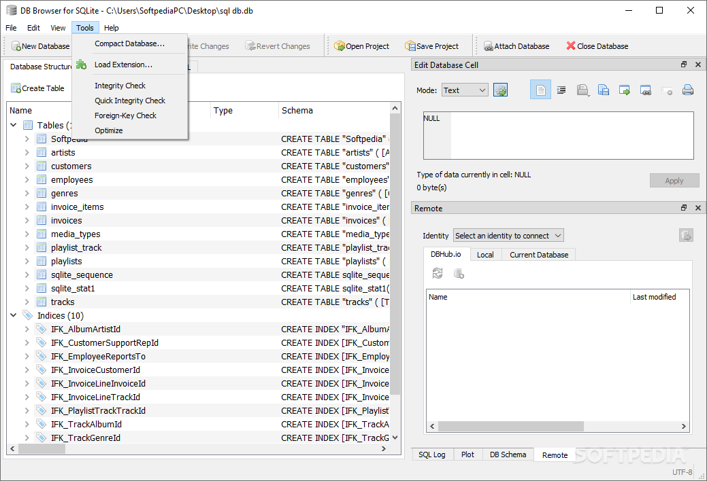The height and width of the screenshot is (481, 707).
Task: Click the Revert Changes icon
Action: [250, 46]
